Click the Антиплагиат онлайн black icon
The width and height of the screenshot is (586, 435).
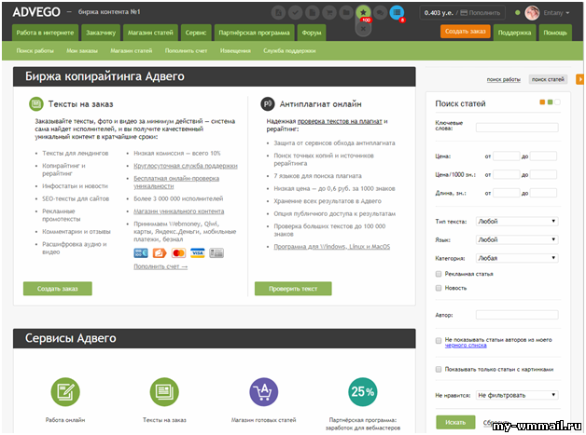pos(268,103)
